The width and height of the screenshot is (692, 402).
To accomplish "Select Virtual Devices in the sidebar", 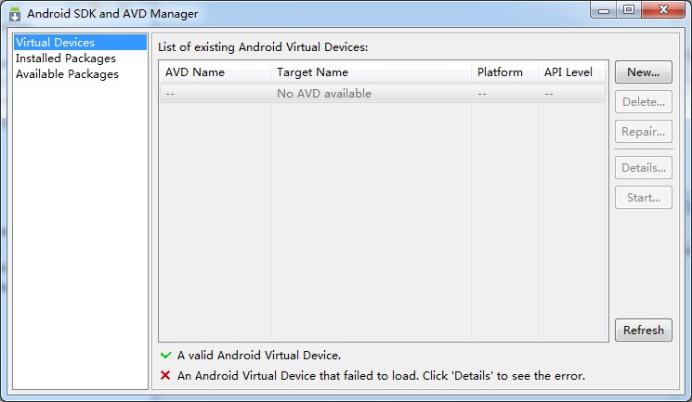I will pos(80,43).
